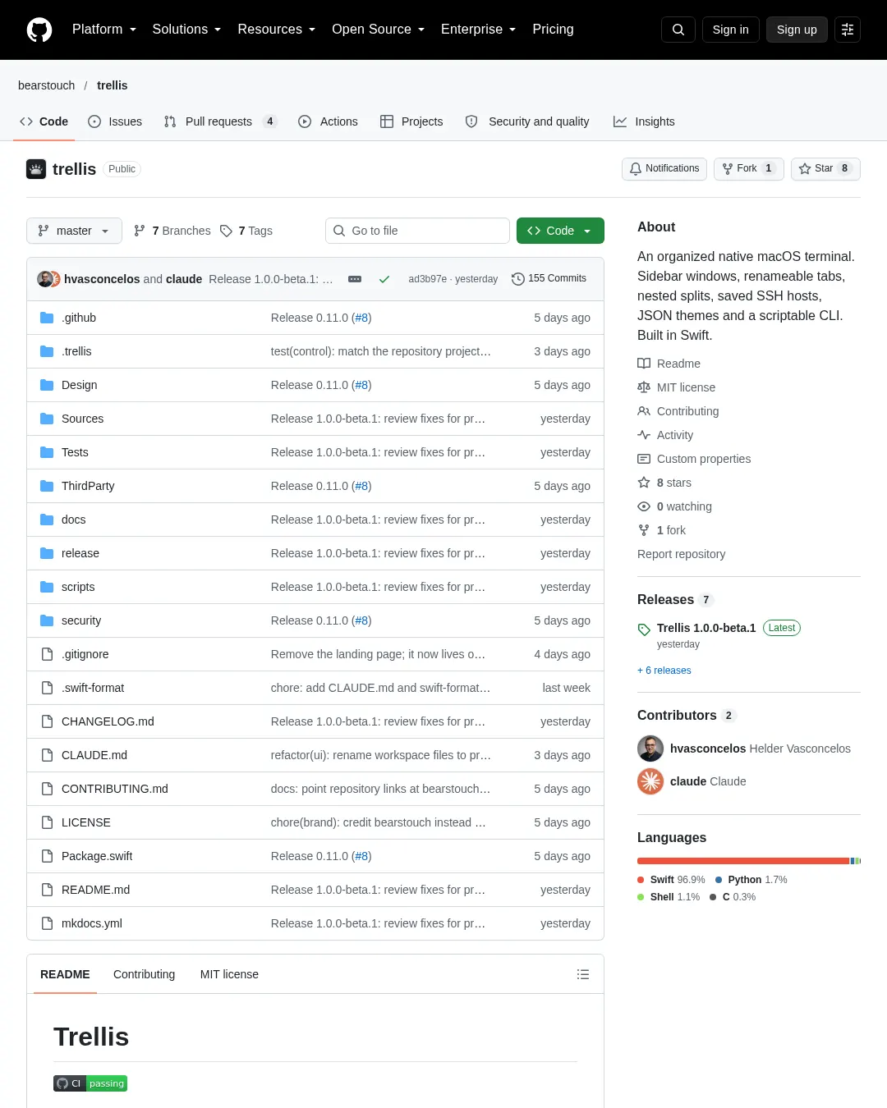Open the Insights tab
The height and width of the screenshot is (1108, 887).
(x=644, y=121)
